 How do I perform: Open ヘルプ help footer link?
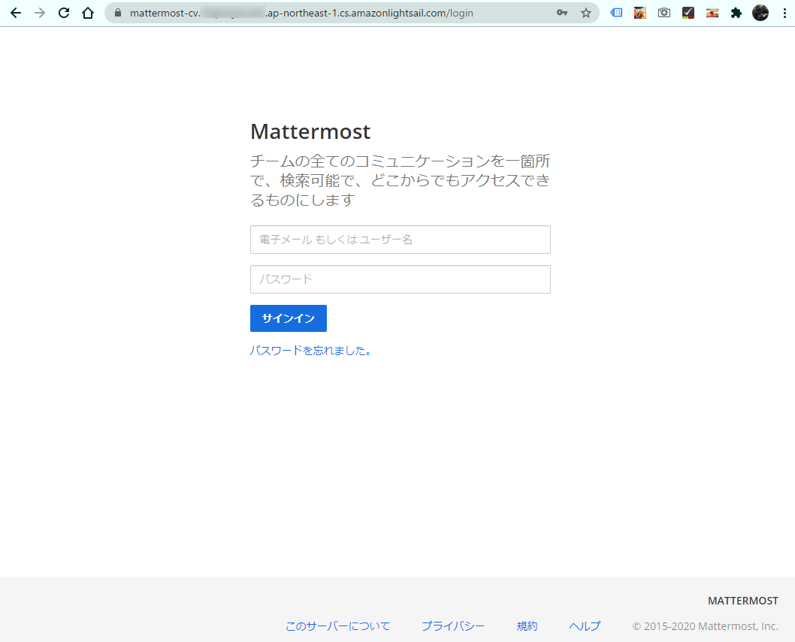click(585, 626)
